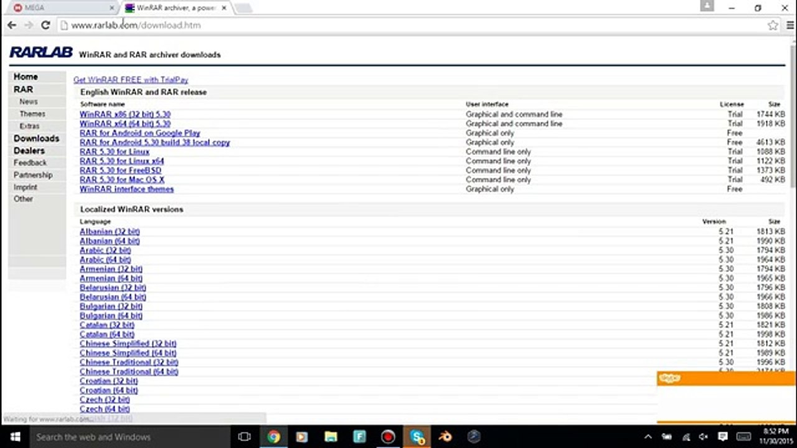The image size is (797, 448).
Task: Download Belarusian (64 bit) WinRAR
Action: click(113, 297)
